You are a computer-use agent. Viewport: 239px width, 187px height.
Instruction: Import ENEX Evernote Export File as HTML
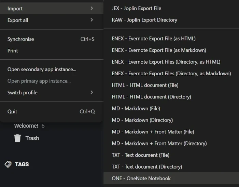(171, 38)
